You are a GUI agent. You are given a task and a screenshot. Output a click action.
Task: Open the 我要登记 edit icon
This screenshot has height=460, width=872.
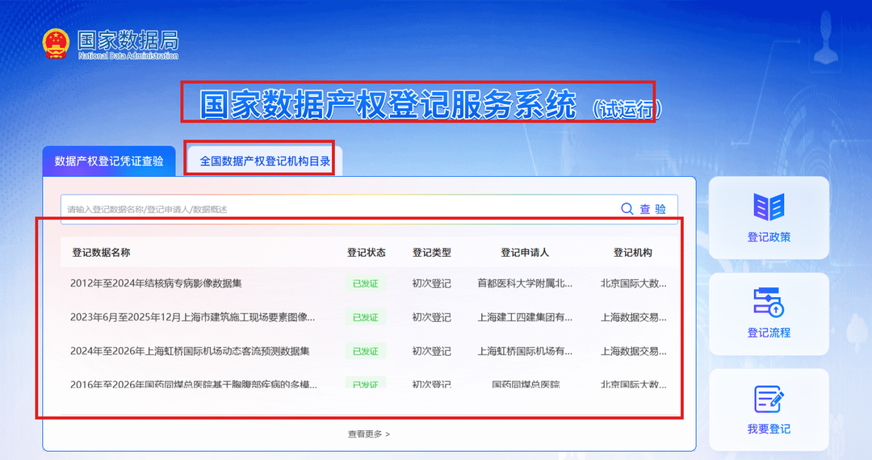769,399
